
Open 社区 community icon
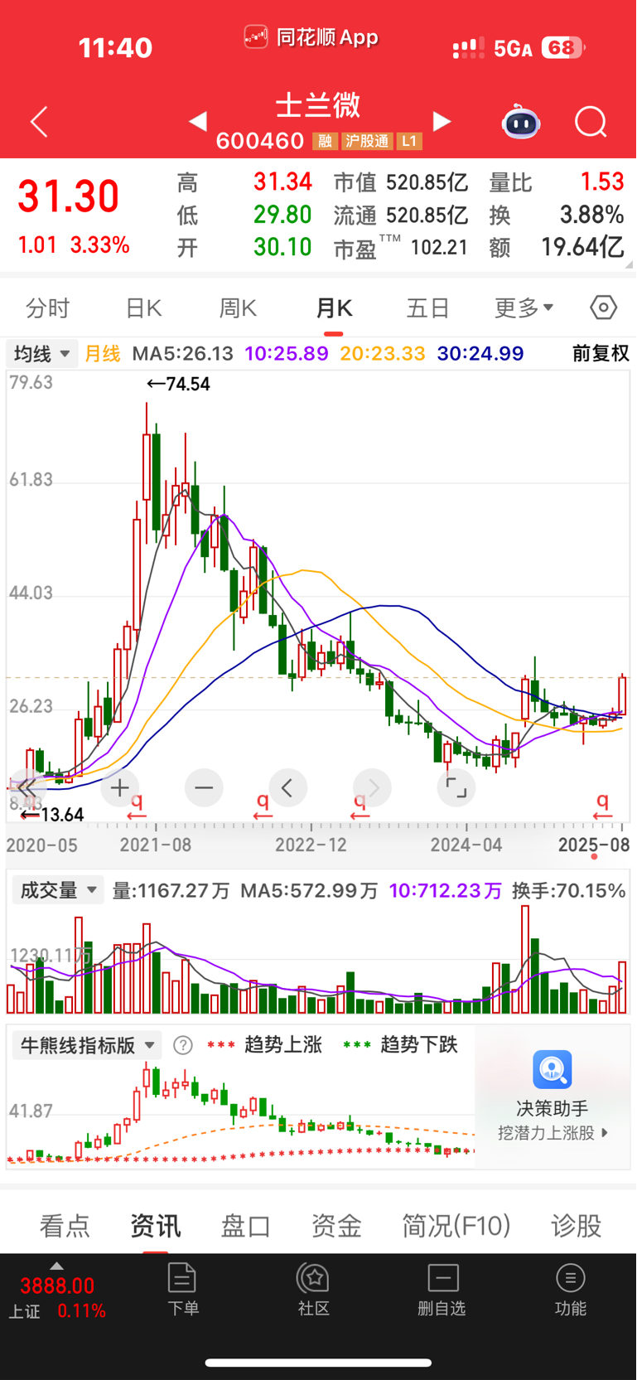[x=314, y=1290]
